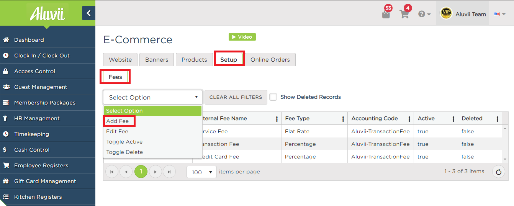Click the Gift Card Management gift icon

[x=6, y=181]
